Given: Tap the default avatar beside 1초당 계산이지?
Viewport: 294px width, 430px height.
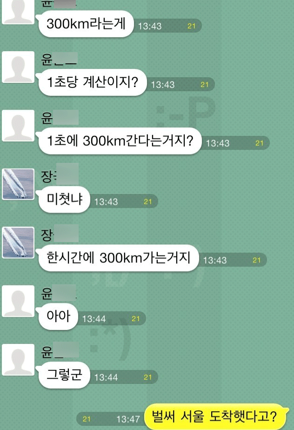Looking at the screenshot, I should pos(18,67).
